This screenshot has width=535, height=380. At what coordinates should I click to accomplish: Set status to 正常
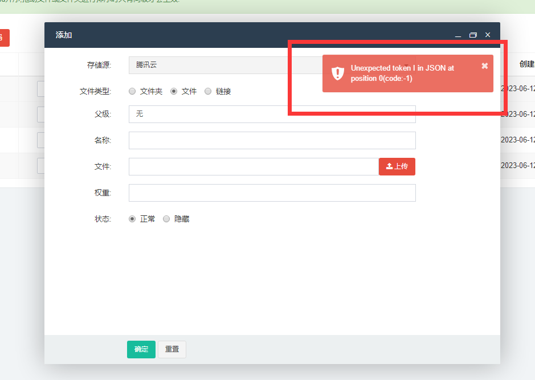click(132, 219)
